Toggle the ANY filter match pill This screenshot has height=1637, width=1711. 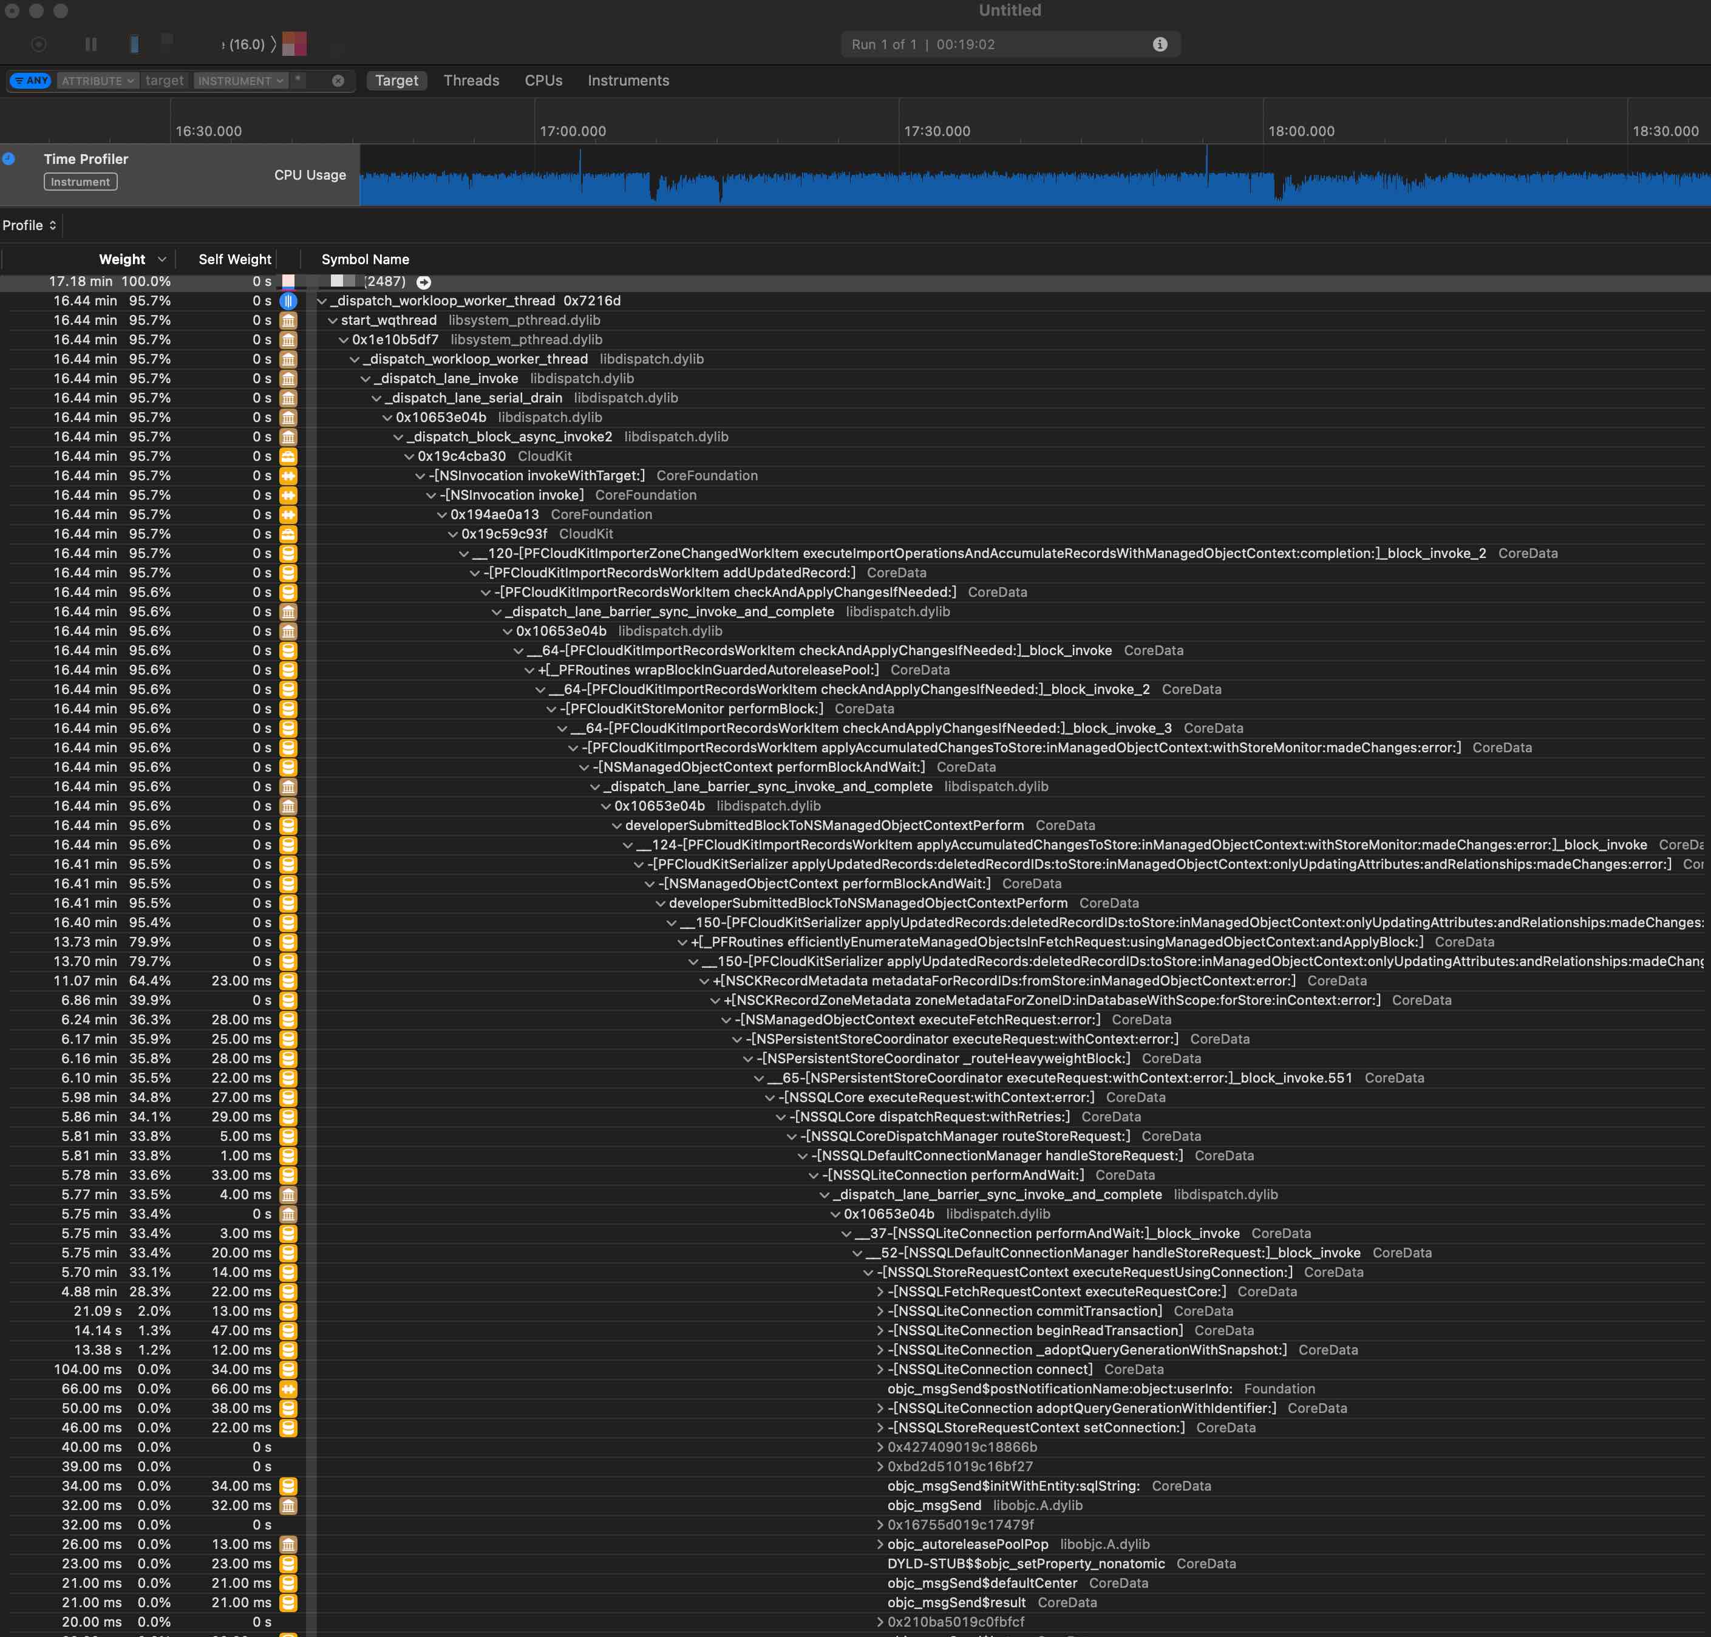(30, 80)
